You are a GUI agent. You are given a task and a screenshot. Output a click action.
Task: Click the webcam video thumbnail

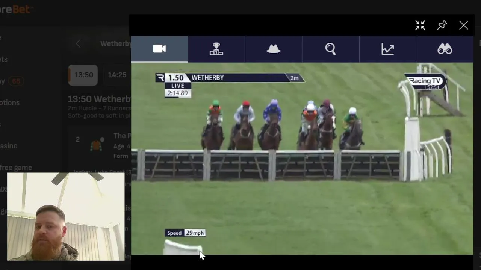pyautogui.click(x=66, y=216)
